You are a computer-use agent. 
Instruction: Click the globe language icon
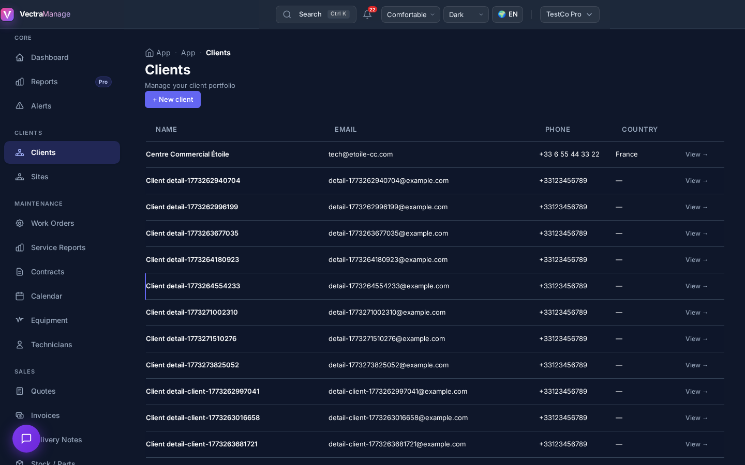click(x=501, y=14)
